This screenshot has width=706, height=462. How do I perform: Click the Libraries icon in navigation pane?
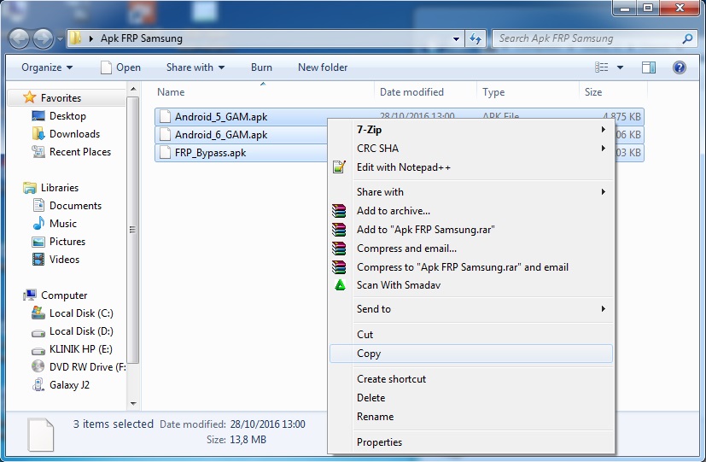pyautogui.click(x=30, y=188)
